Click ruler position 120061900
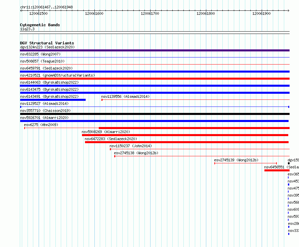Image resolution: width=299 pixels, height=247 pixels. (x=261, y=13)
